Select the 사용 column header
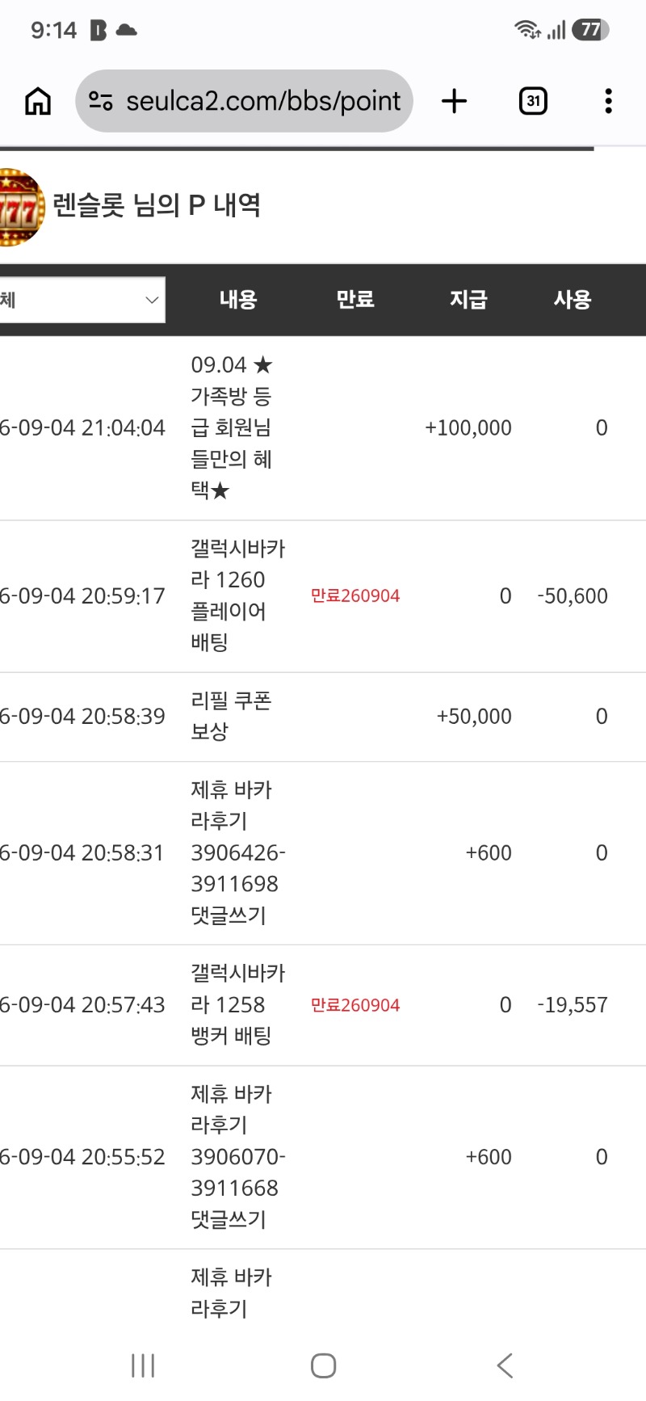Image resolution: width=646 pixels, height=1401 pixels. [x=573, y=300]
